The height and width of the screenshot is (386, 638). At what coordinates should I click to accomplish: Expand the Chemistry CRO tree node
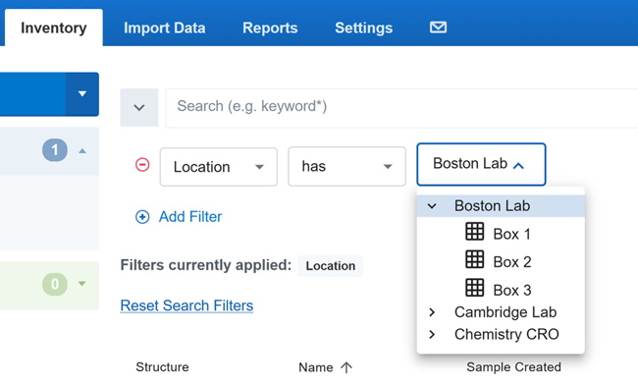432,334
